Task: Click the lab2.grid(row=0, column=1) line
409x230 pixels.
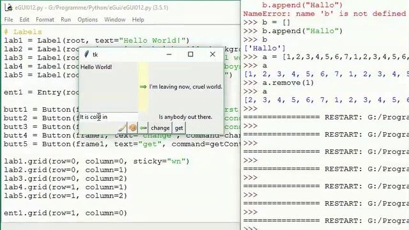Action: 65,170
